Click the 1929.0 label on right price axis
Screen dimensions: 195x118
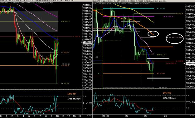click(x=190, y=17)
